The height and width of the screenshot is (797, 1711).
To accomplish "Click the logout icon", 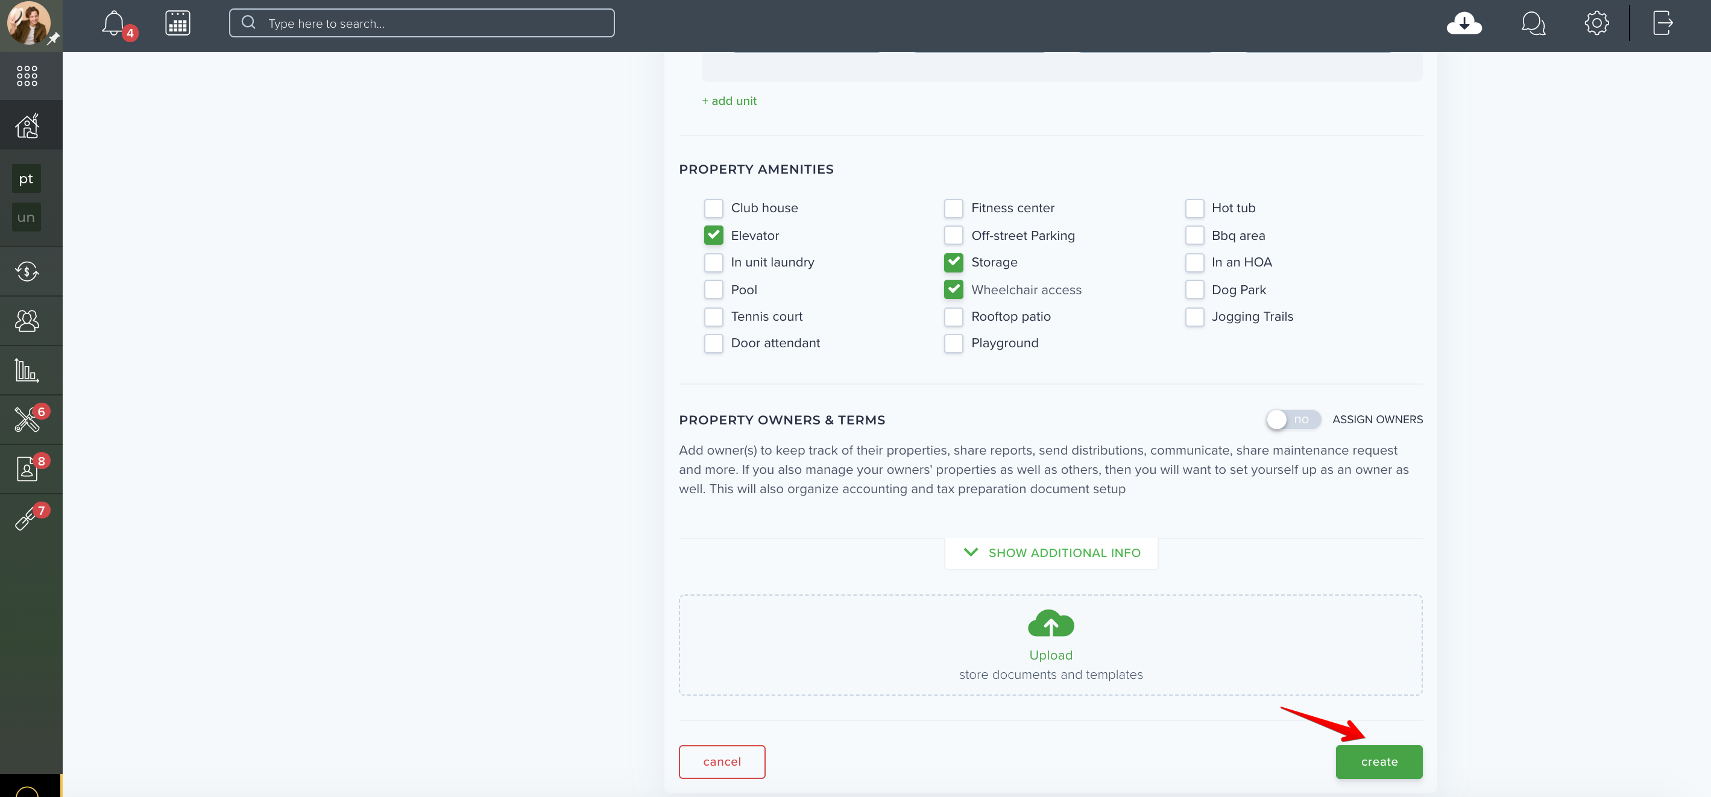I will click(x=1663, y=24).
